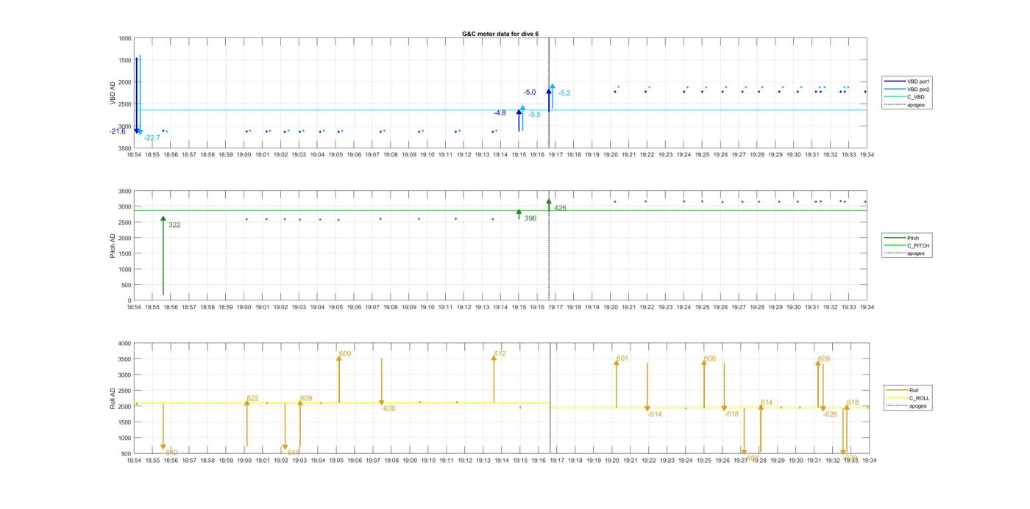Click the dark blue VBD arrow head at -5.0
The width and height of the screenshot is (1030, 509).
(549, 92)
